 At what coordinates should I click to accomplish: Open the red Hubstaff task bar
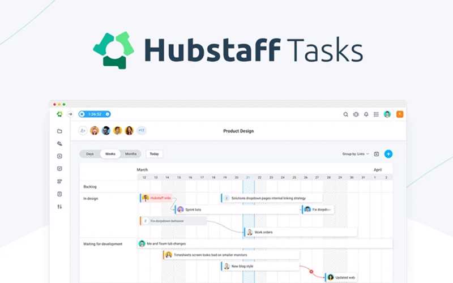point(156,198)
